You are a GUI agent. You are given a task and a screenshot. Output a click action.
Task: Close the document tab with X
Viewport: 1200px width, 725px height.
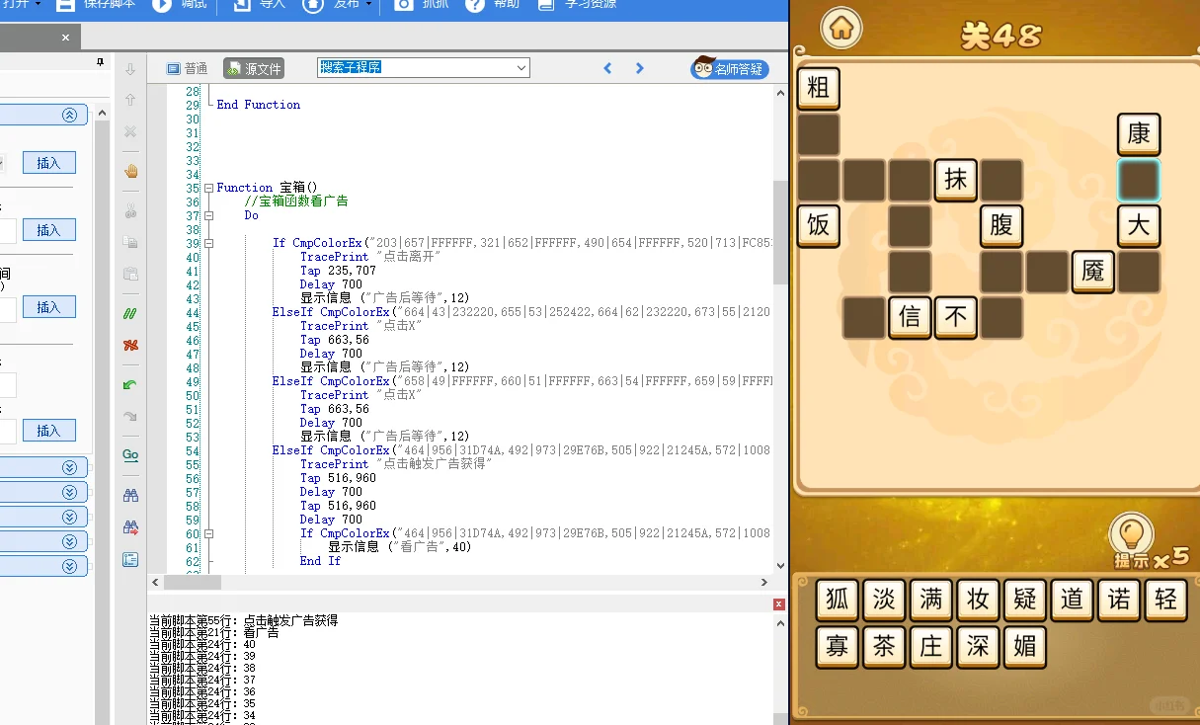pyautogui.click(x=65, y=38)
